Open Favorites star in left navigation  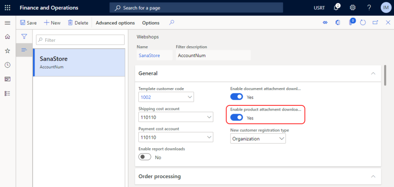[x=7, y=51]
